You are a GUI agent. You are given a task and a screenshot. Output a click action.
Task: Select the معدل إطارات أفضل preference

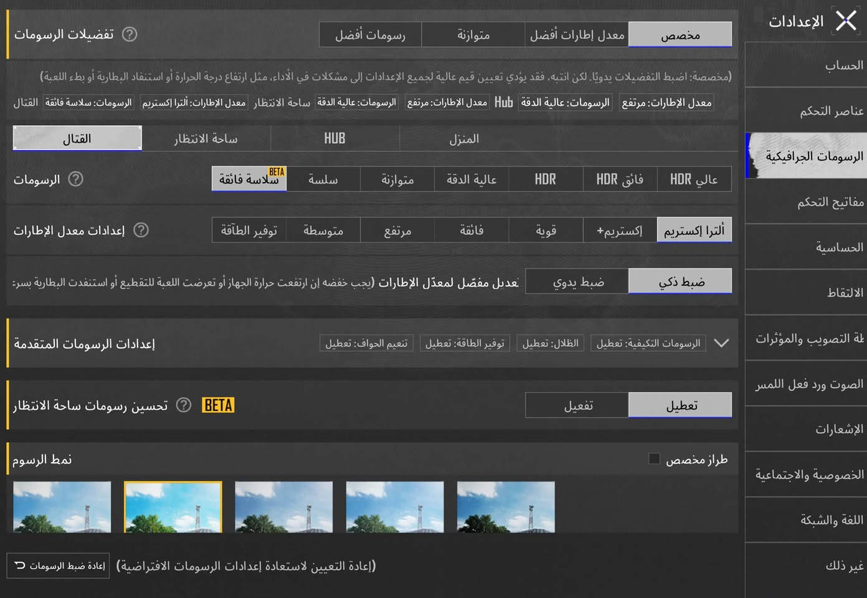click(x=577, y=35)
